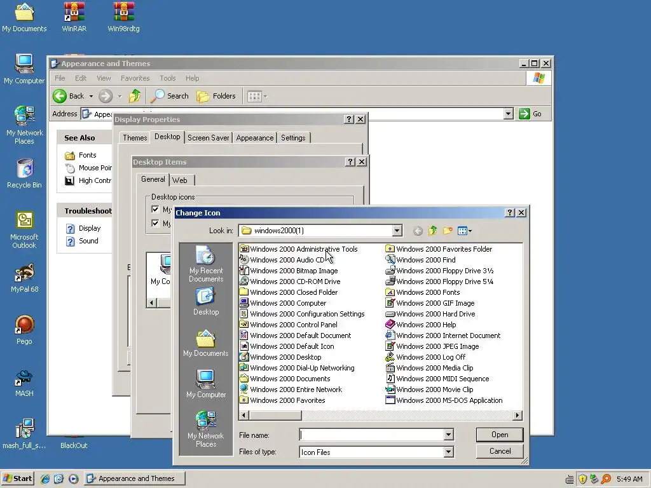The image size is (651, 488).
Task: Switch to the Themes tab
Action: pos(135,138)
